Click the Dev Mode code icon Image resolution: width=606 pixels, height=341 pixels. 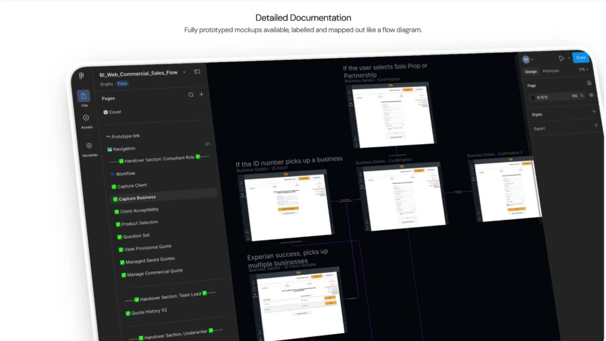click(207, 144)
